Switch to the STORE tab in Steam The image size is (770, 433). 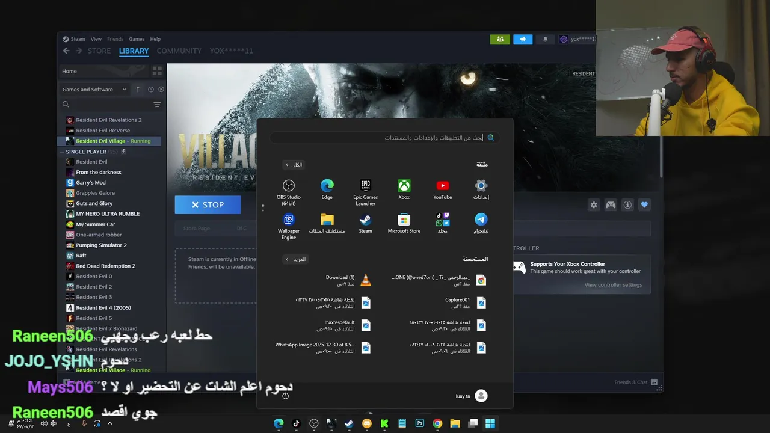click(99, 51)
